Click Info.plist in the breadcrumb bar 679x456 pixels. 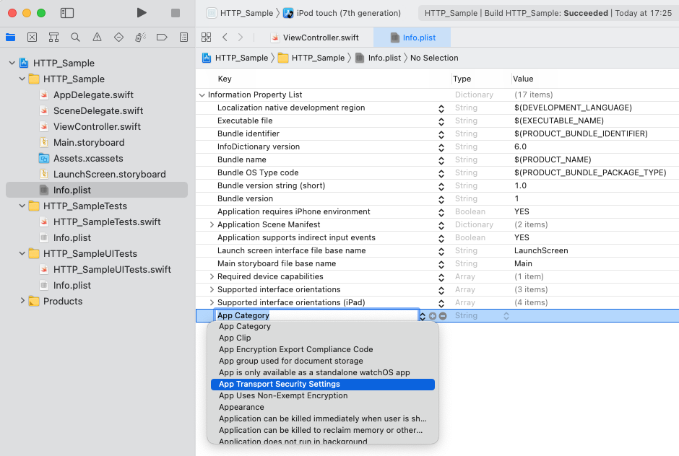coord(378,58)
